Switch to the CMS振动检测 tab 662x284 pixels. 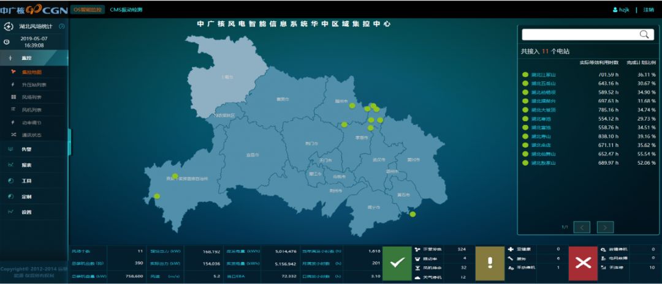pos(126,10)
